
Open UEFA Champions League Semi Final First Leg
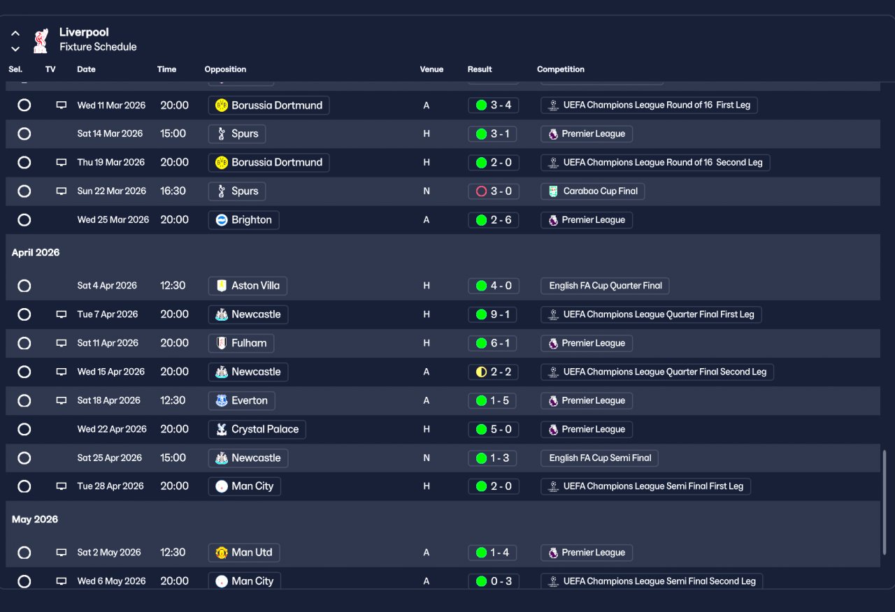646,486
